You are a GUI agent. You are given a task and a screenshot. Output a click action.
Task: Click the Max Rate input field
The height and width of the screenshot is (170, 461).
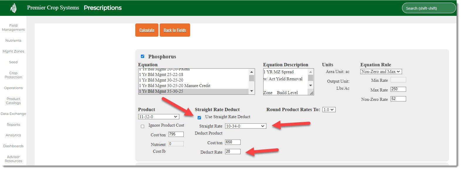point(398,89)
